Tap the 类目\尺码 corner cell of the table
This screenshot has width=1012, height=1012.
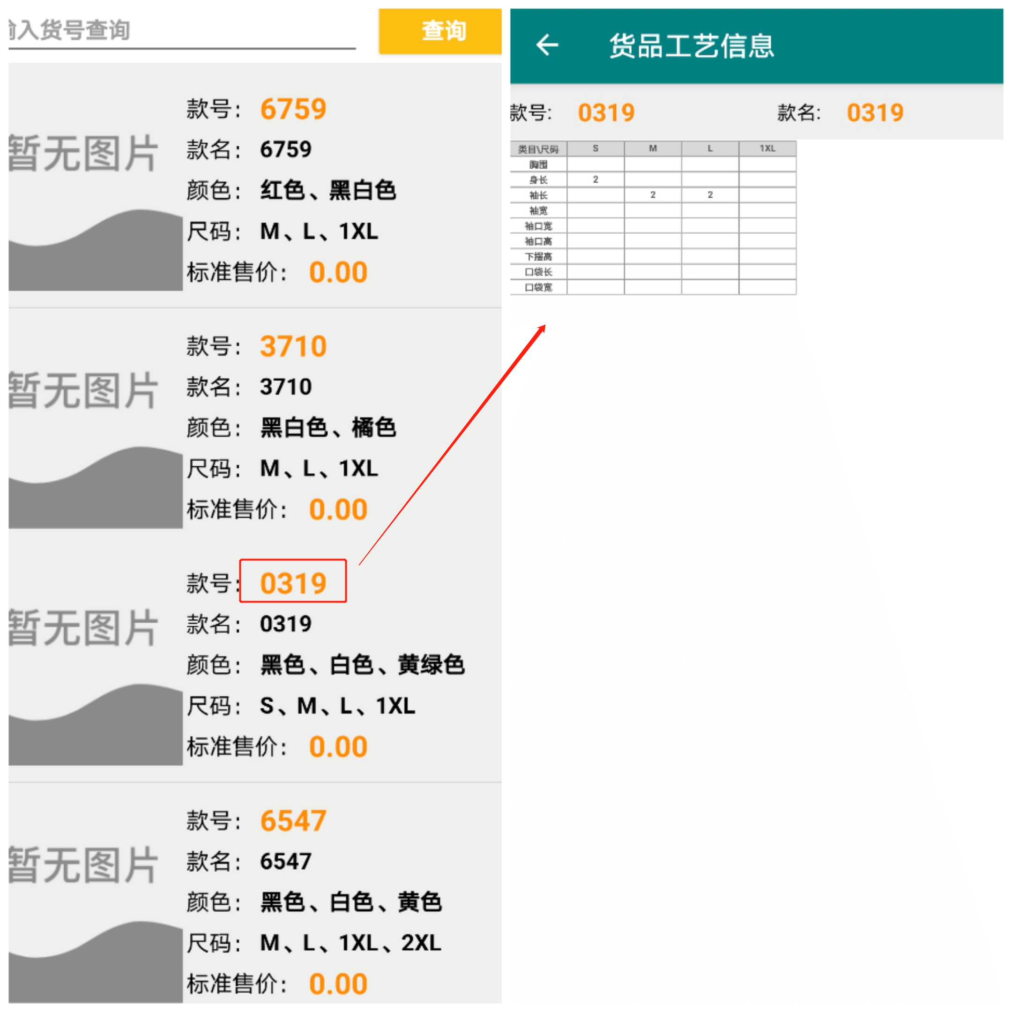pyautogui.click(x=538, y=148)
